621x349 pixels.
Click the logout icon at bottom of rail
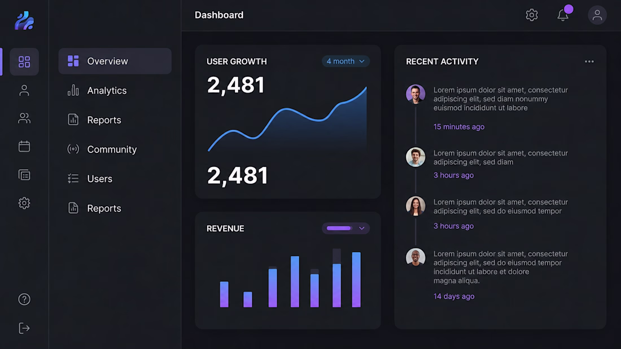24,328
